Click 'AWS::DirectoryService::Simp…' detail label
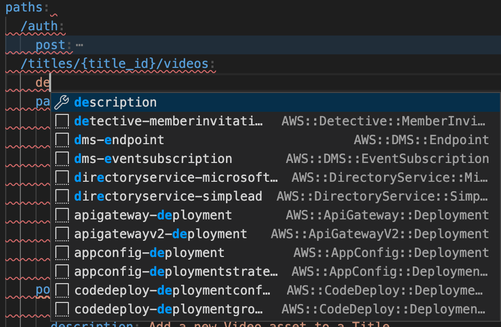 click(x=382, y=196)
